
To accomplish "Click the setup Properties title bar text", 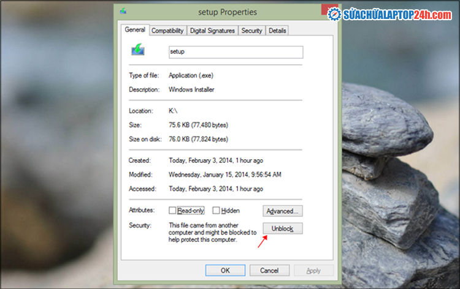I will pyautogui.click(x=228, y=12).
